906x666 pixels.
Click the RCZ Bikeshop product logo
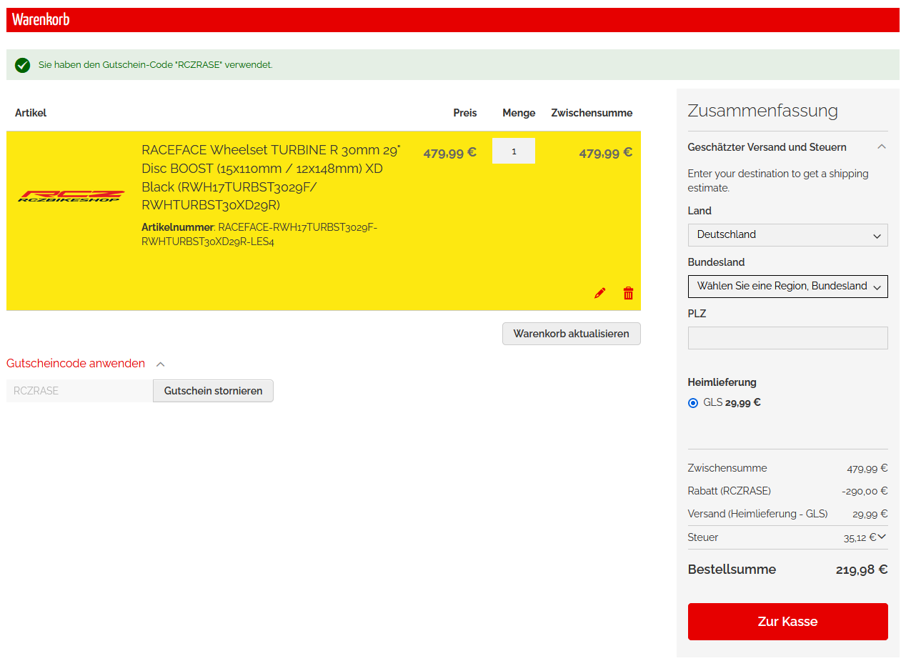click(x=71, y=196)
